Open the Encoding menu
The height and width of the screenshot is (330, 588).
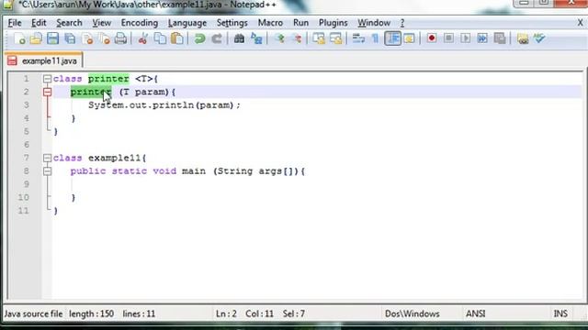coord(139,23)
